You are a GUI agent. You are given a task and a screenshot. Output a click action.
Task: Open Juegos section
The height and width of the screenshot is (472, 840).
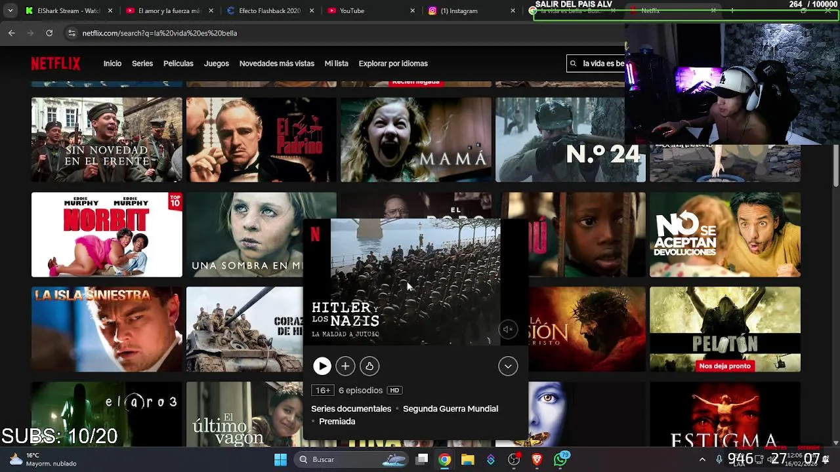217,64
